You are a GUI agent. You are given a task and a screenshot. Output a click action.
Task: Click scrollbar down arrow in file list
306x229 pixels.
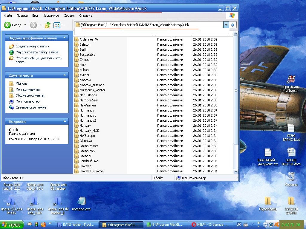tap(236, 171)
